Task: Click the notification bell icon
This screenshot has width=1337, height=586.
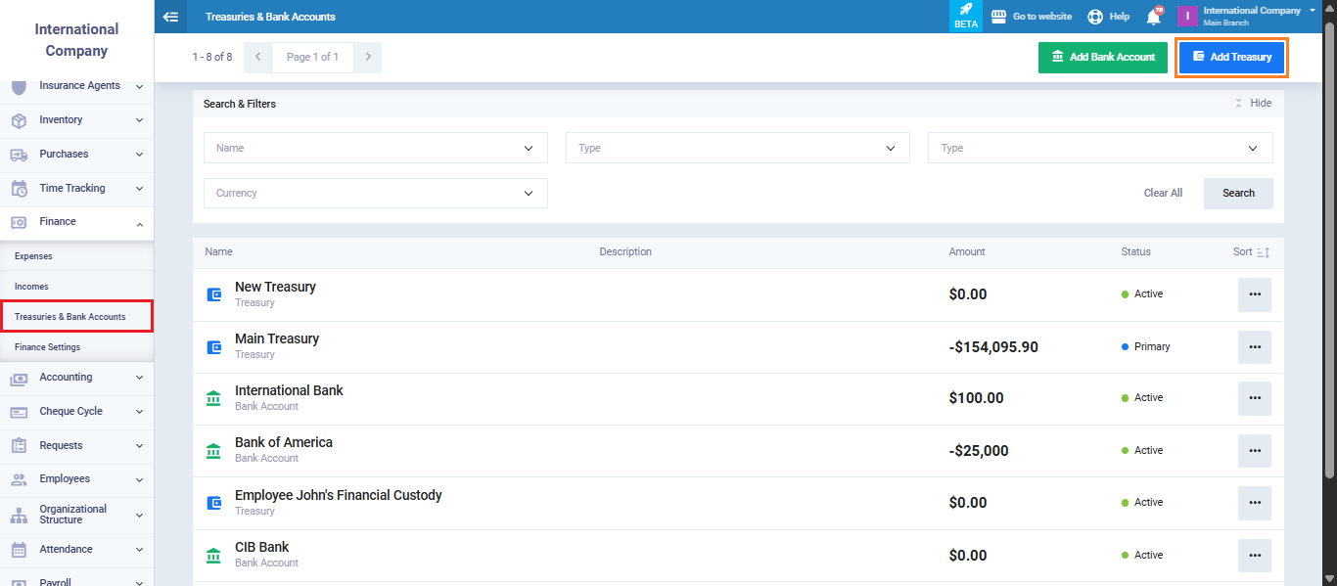Action: 1154,17
